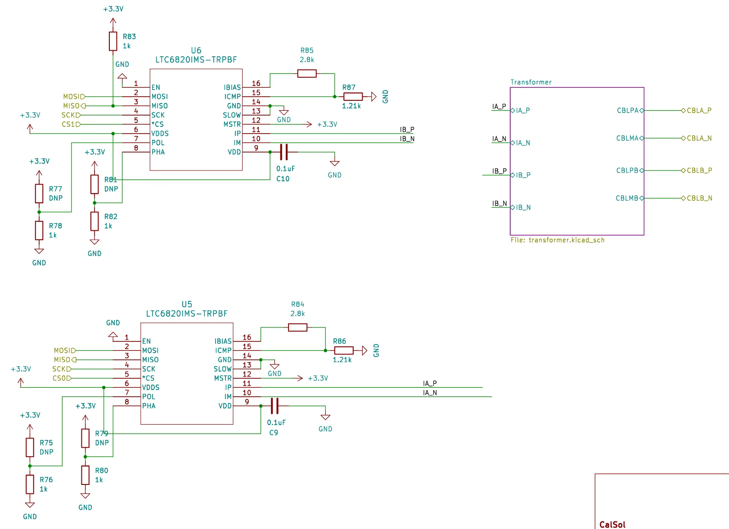
Task: Select the SCK label near U6
Action: [71, 115]
